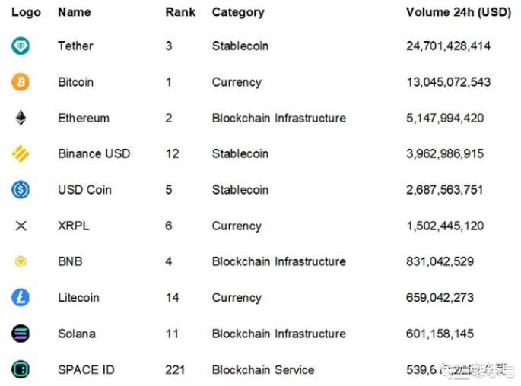
Task: Click the blue USD Coin logo
Action: [x=21, y=190]
